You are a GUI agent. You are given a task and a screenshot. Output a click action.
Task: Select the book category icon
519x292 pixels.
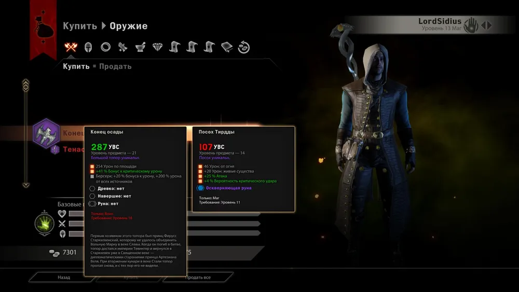coord(227,47)
